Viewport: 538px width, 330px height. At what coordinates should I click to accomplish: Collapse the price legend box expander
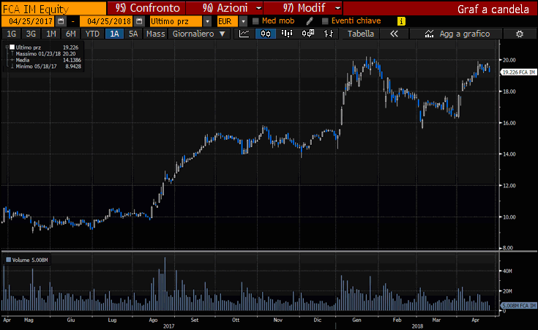(7, 48)
